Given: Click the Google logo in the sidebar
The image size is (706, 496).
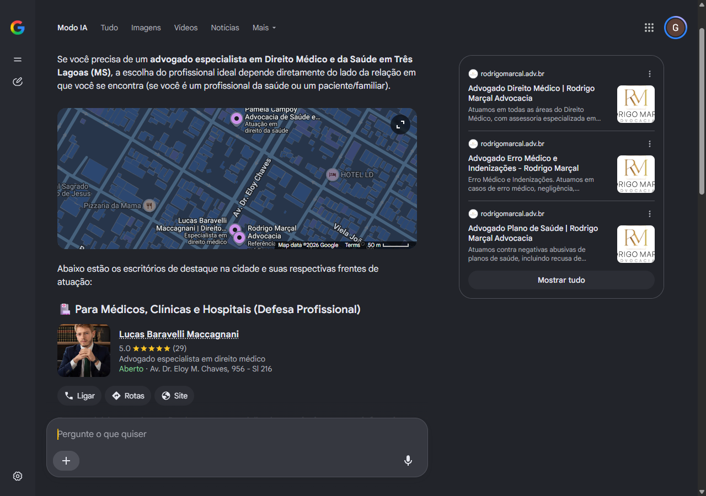Looking at the screenshot, I should [x=18, y=28].
